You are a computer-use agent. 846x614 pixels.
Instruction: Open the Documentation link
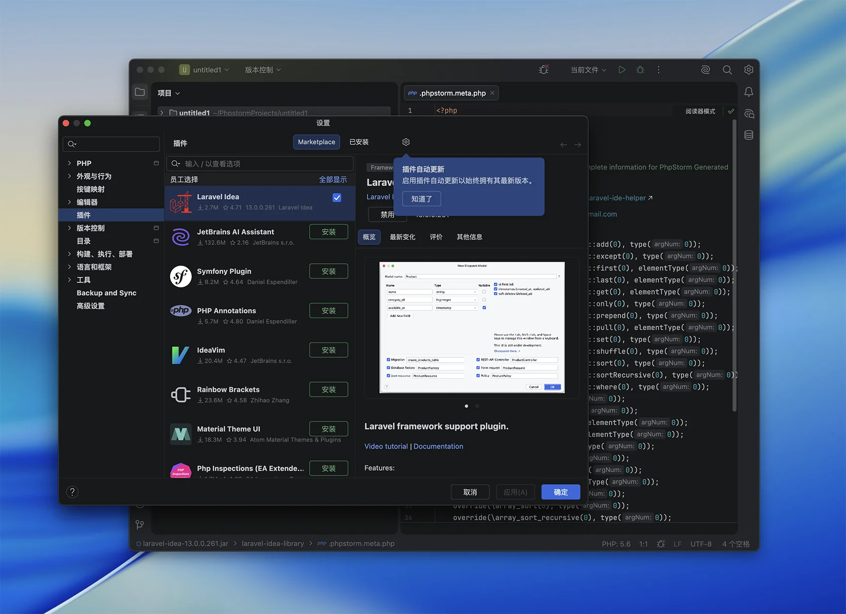point(438,446)
